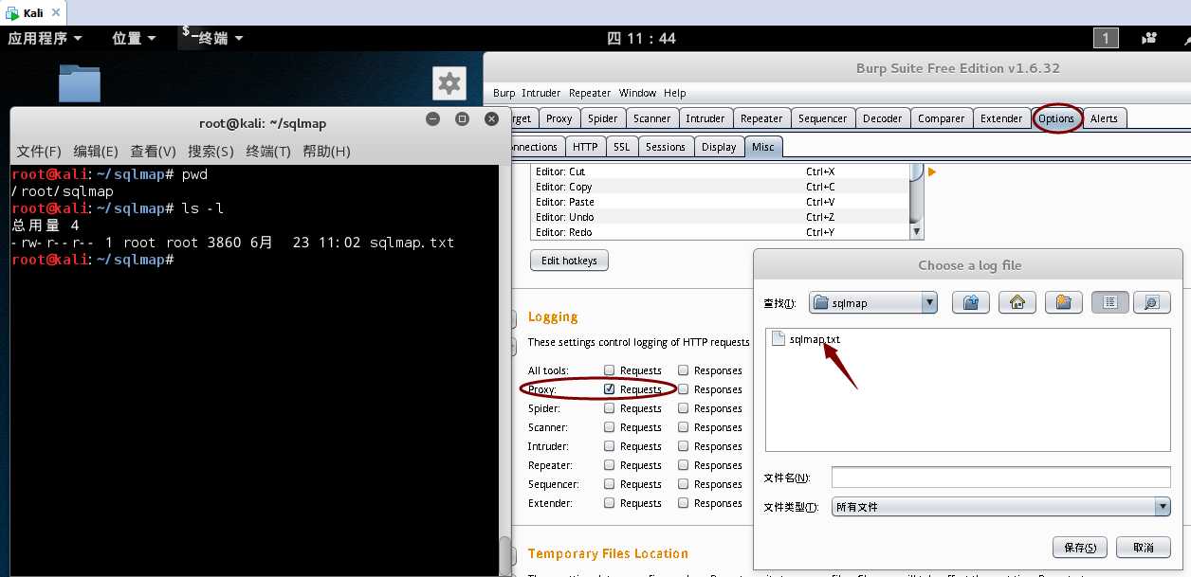Click the orange arrow beside hotkeys list
Viewport: 1191px width, 577px height.
[932, 171]
